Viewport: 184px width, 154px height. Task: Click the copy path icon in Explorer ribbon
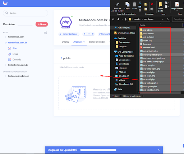[140, 7]
